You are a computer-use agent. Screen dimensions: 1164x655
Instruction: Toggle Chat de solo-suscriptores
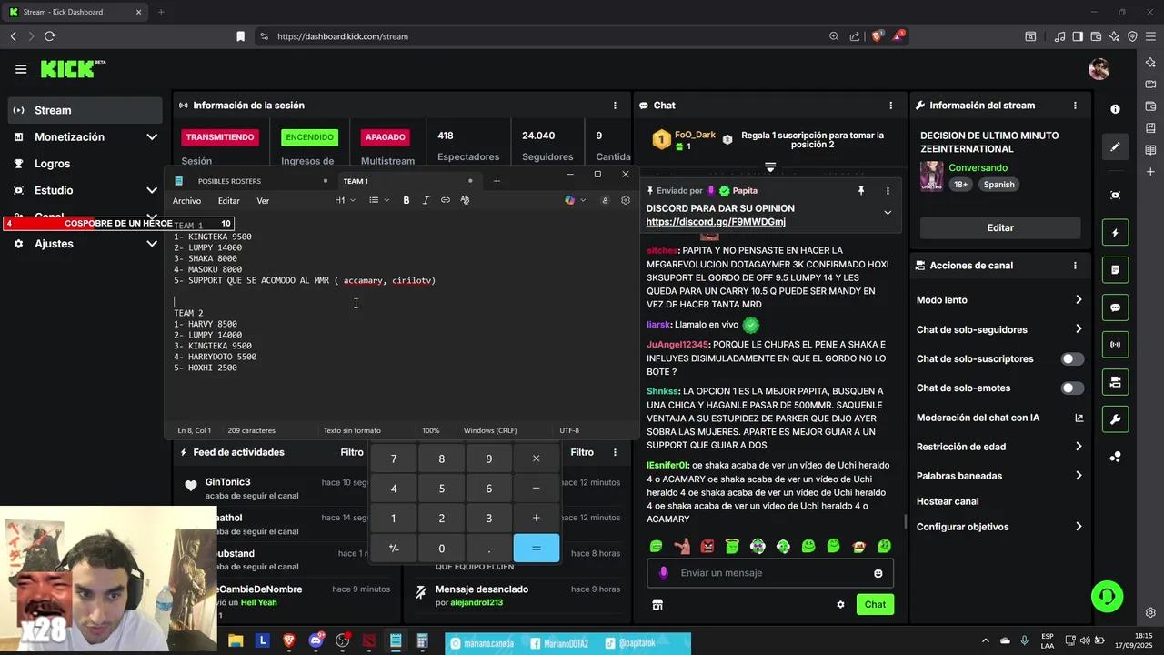(x=1073, y=359)
